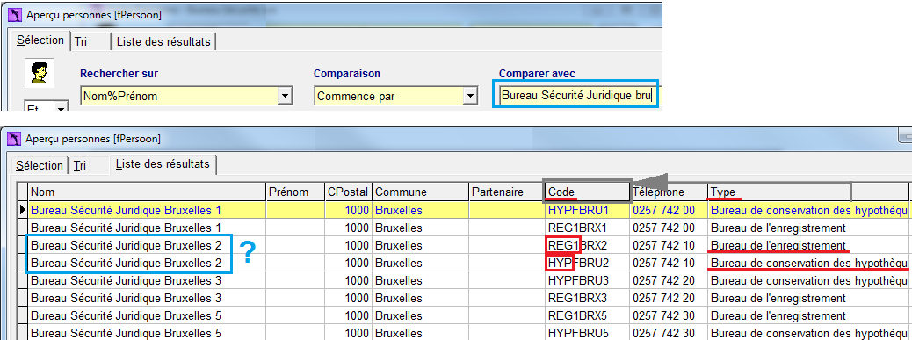Select code cell HYPFBRU2
The width and height of the screenshot is (912, 340).
[x=587, y=263]
